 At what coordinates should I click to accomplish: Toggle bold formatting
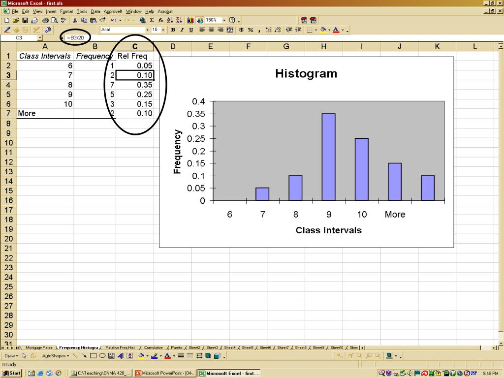[173, 30]
